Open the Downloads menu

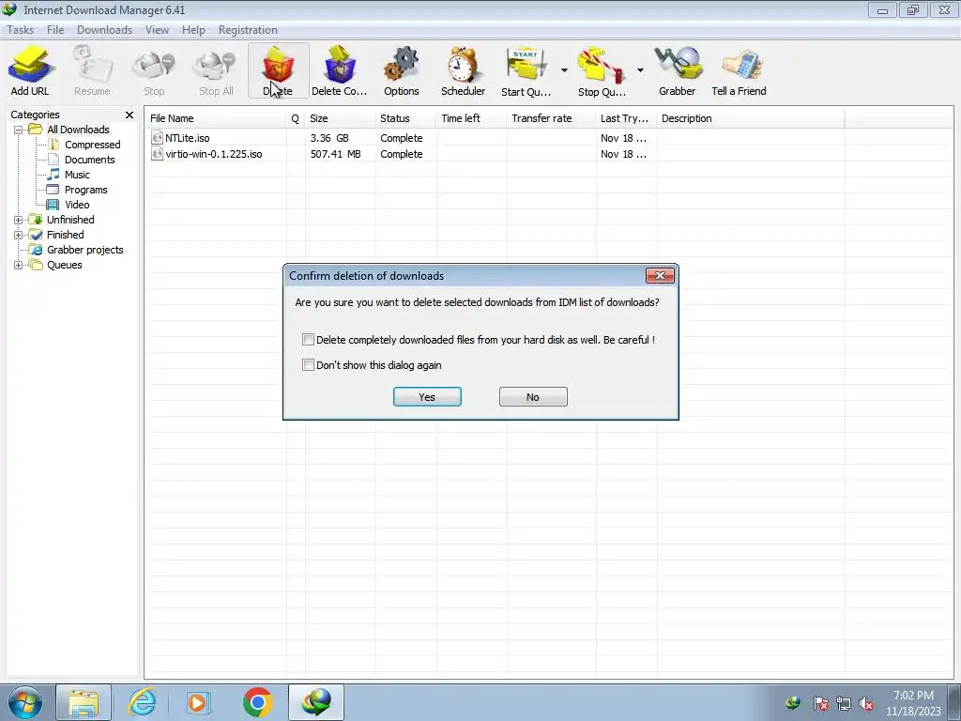104,30
